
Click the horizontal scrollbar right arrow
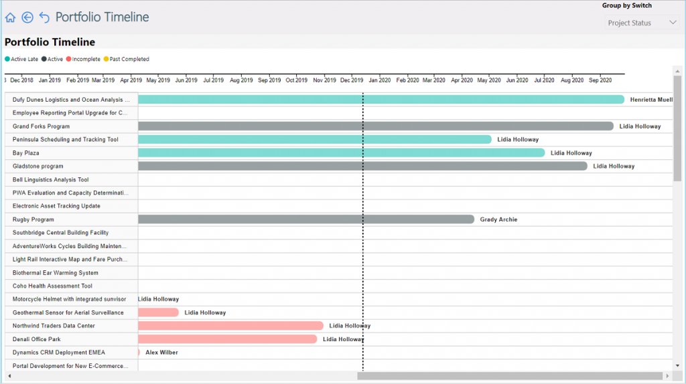click(667, 376)
